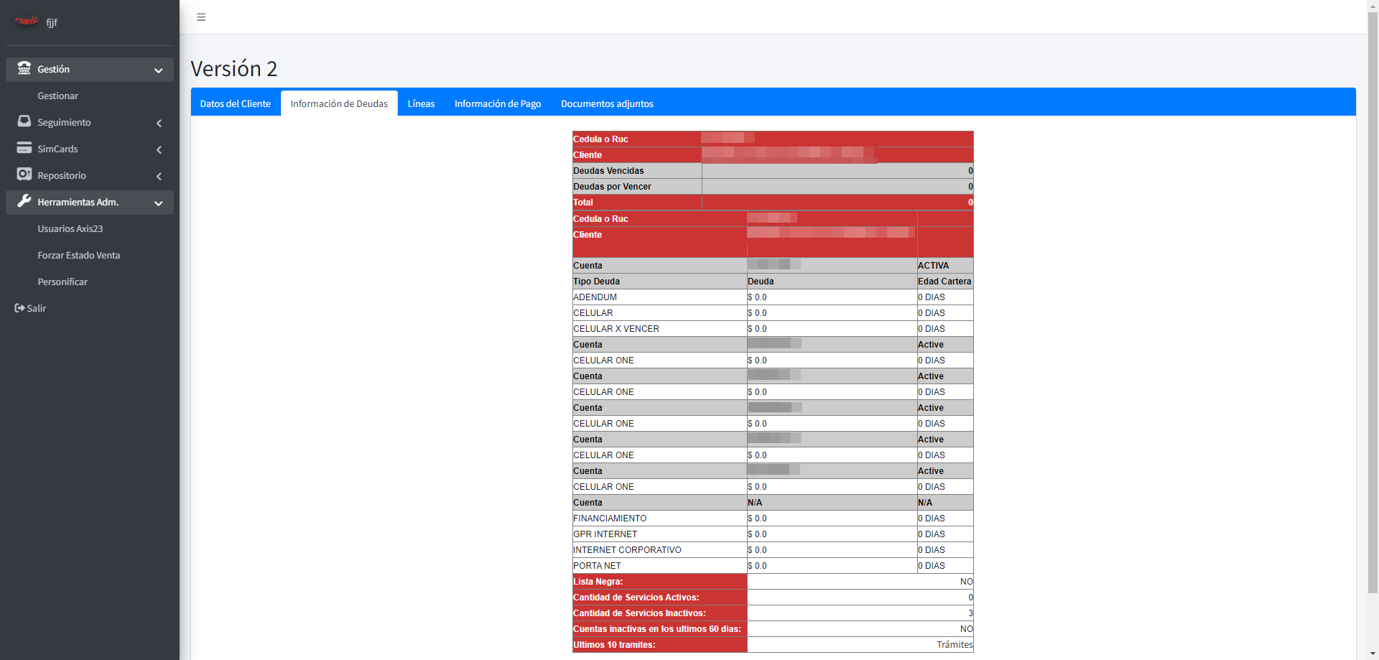The height and width of the screenshot is (660, 1379).
Task: Open the Trámites link
Action: 955,645
